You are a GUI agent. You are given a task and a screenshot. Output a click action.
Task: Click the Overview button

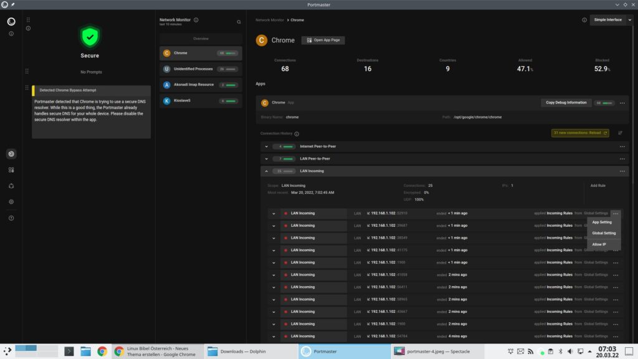(201, 39)
